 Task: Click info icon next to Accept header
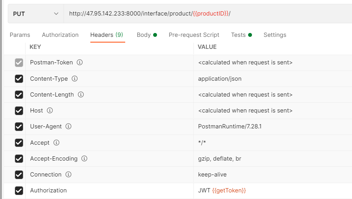click(56, 143)
